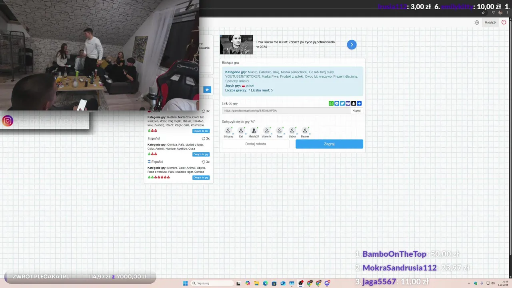Click the Pola Raksa ad headline
Image resolution: width=512 pixels, height=288 pixels.
coord(296,44)
